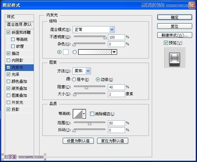Click the 范围 value field showing 50

116,123
